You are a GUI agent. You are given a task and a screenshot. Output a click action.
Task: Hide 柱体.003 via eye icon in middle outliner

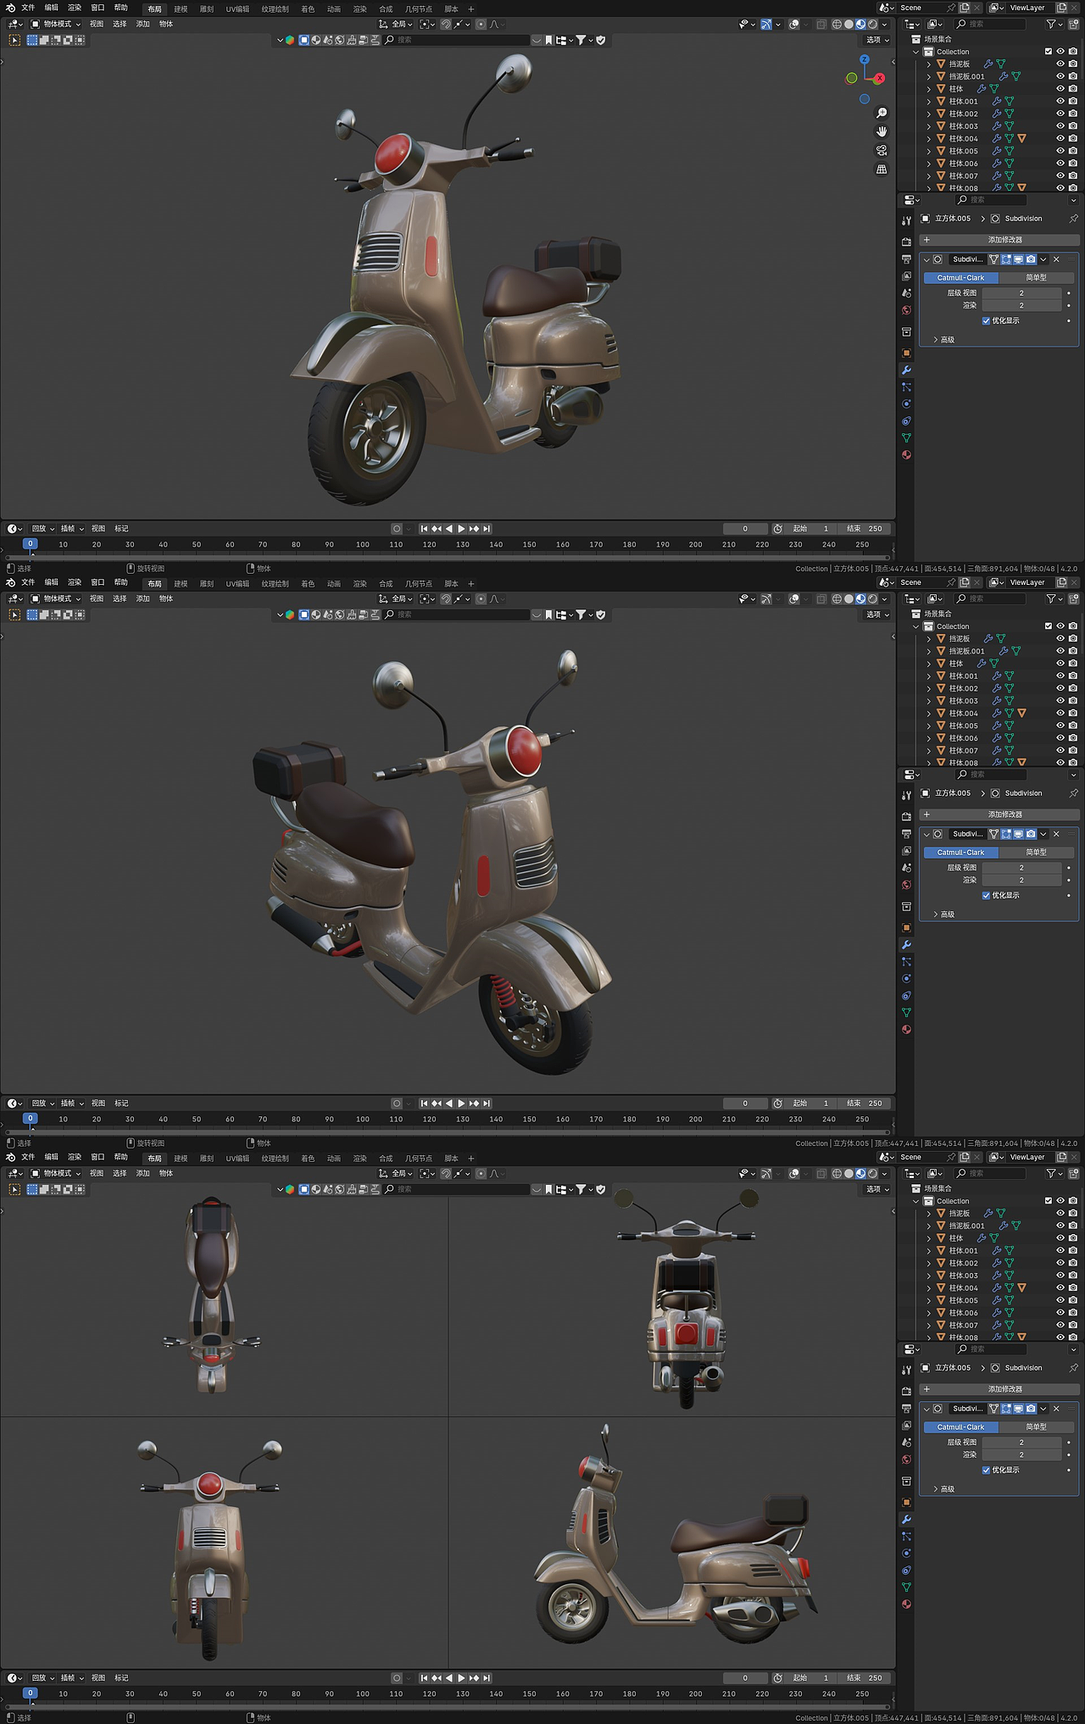coord(1060,701)
